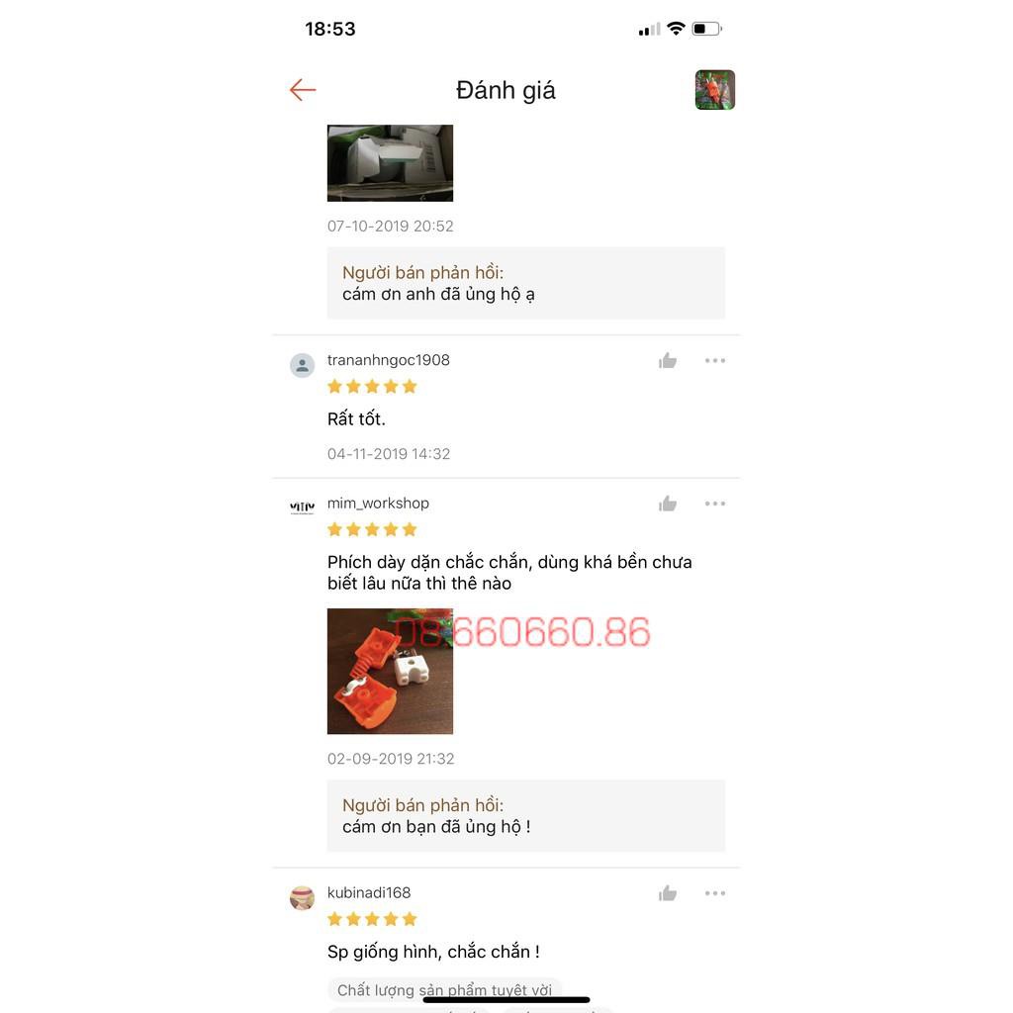Like the review by mim_workshop
The height and width of the screenshot is (1013, 1013).
coord(668,504)
